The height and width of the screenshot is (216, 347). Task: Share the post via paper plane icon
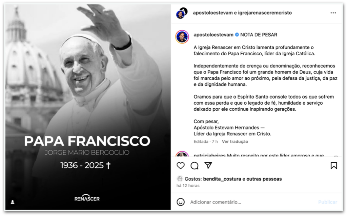208,165
